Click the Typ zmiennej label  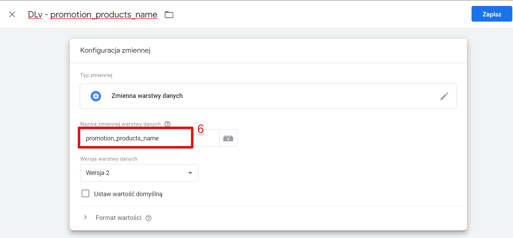pos(96,75)
